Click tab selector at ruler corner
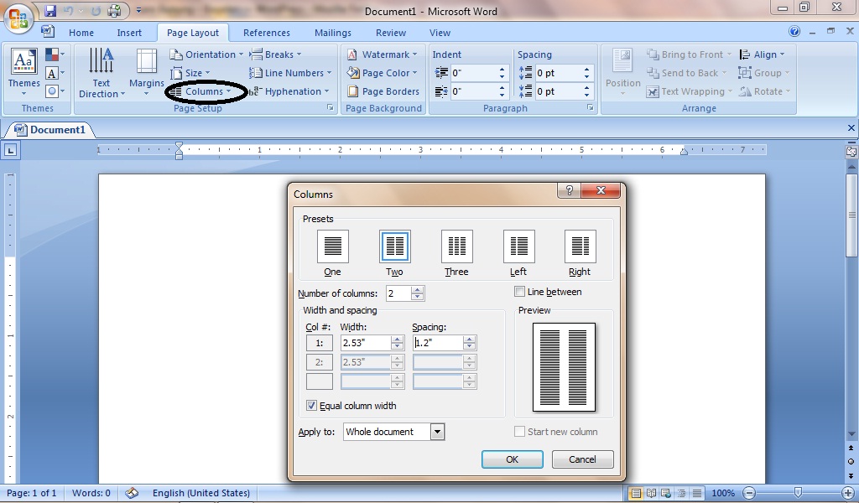Screen dimensions: 859x503 [12, 150]
